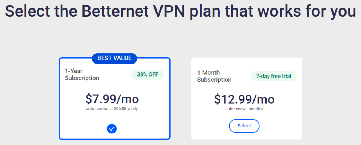Click the blue checkmark on the 1-Year plan
This screenshot has height=145, width=361.
(x=112, y=129)
